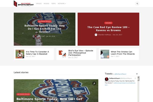Expand the Network dropdown menu
The height and width of the screenshot is (102, 153).
(62, 4)
